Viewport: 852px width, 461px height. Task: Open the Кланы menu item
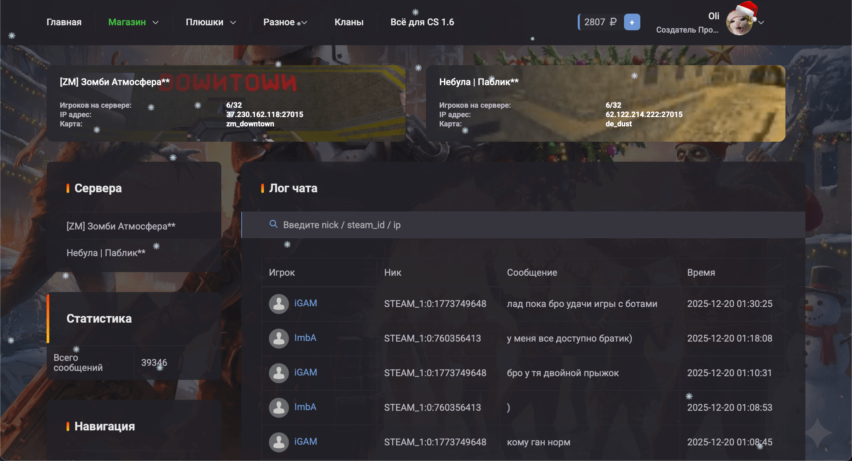click(349, 22)
